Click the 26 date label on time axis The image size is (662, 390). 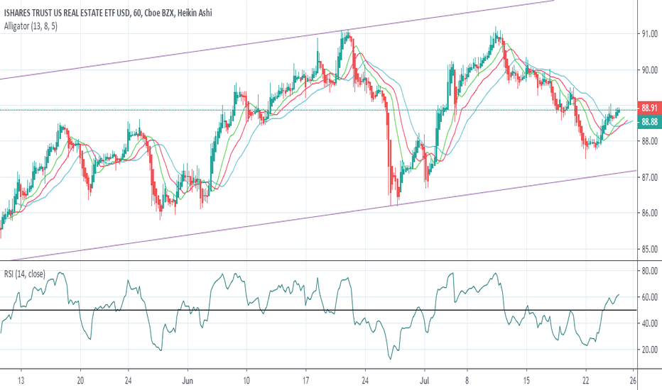pyautogui.click(x=633, y=381)
